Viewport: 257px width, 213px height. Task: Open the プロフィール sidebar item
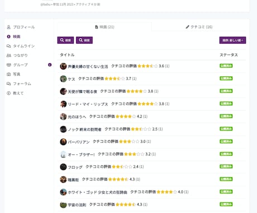click(23, 27)
